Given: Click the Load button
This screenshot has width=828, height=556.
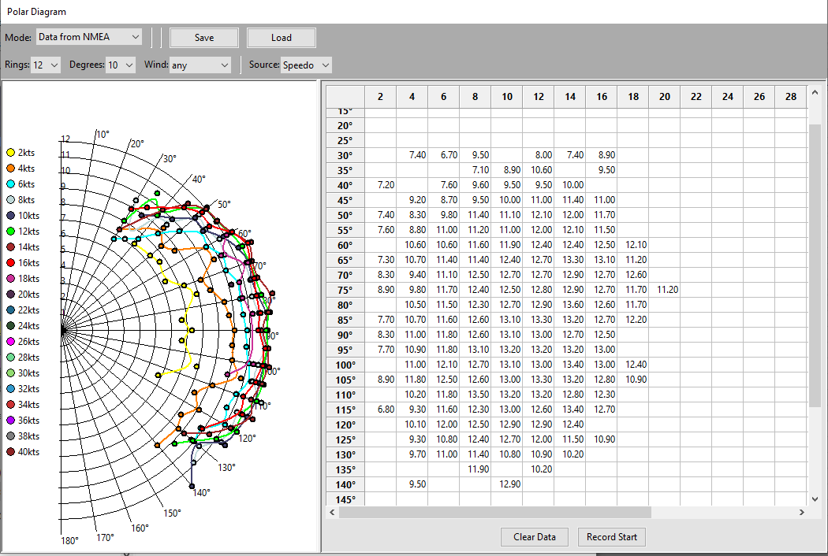Looking at the screenshot, I should point(282,38).
